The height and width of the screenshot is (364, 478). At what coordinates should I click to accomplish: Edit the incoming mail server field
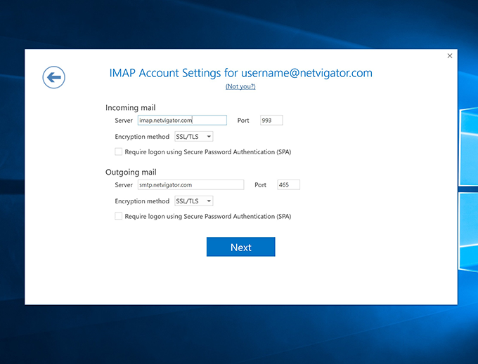point(182,120)
